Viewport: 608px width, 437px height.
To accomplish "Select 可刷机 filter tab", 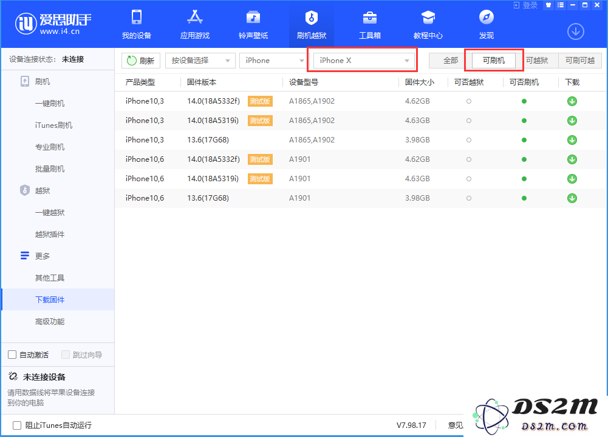I will click(494, 61).
